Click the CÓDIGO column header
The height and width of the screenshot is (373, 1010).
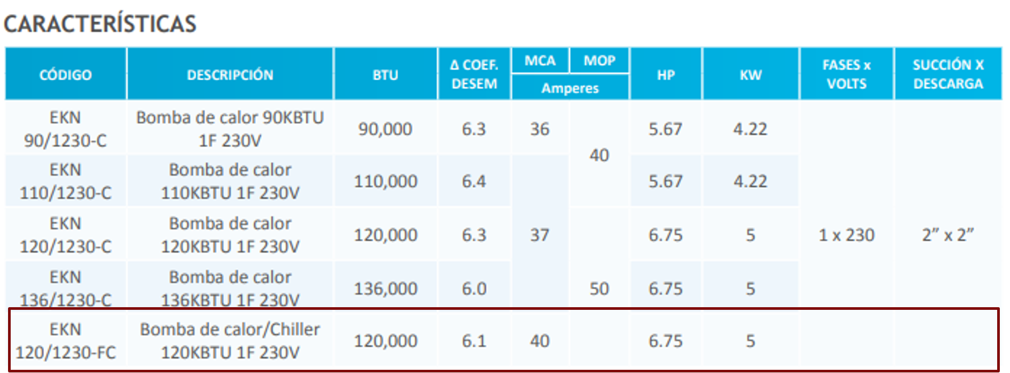click(x=65, y=74)
